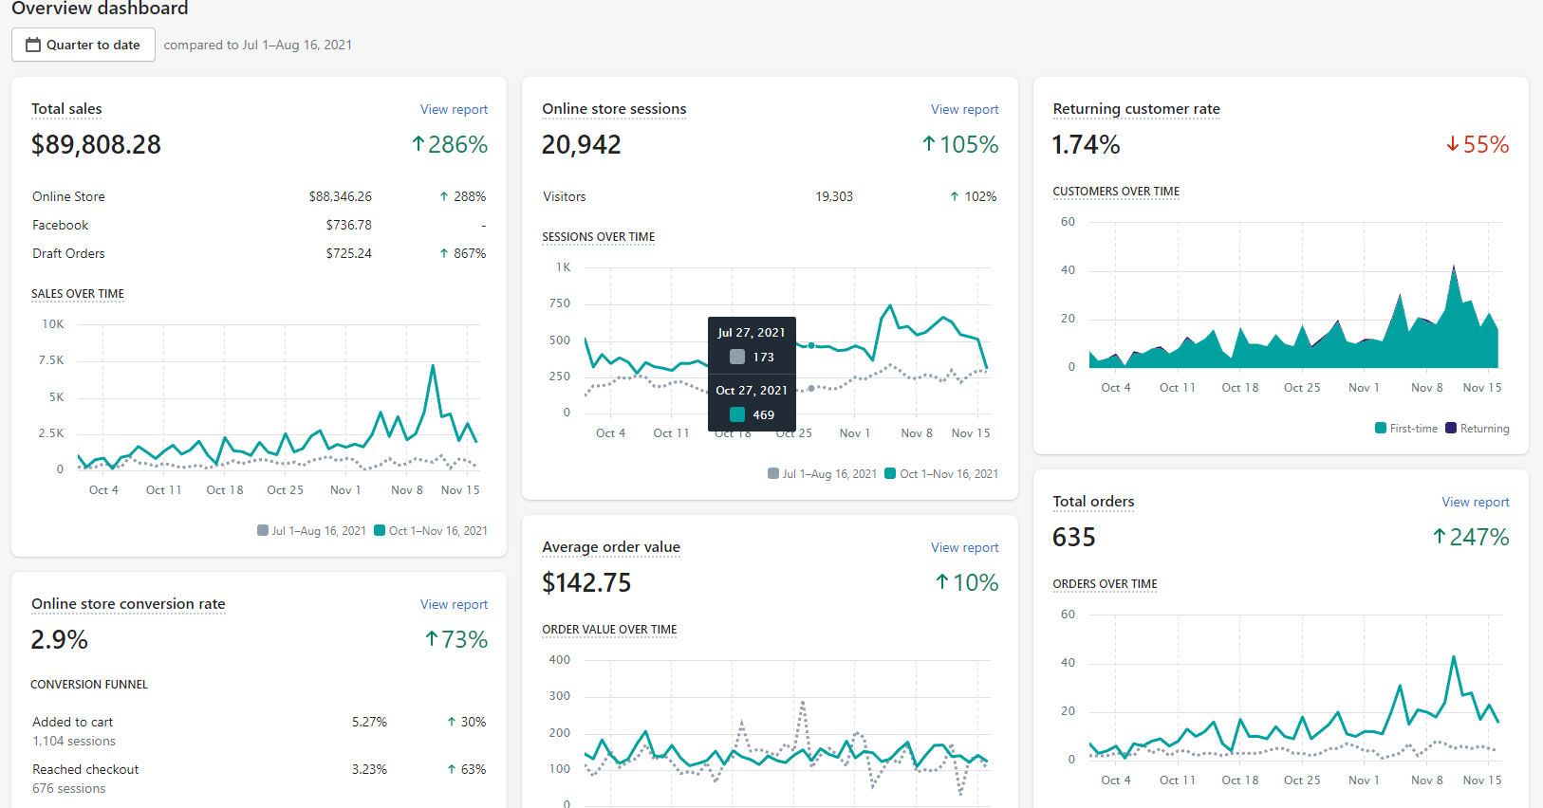Click the ORDER VALUE OVER TIME heading

click(x=609, y=630)
